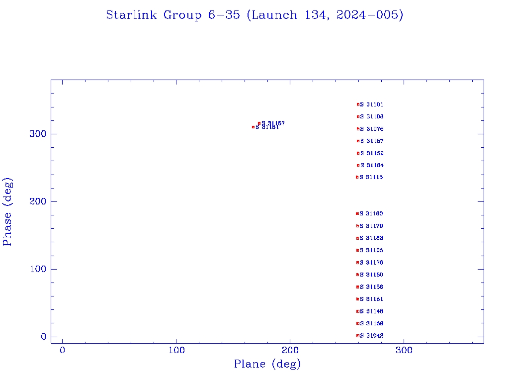This screenshot has width=509, height=382.
Task: Click the "0" tick label on Phase axis
Action: 44,337
